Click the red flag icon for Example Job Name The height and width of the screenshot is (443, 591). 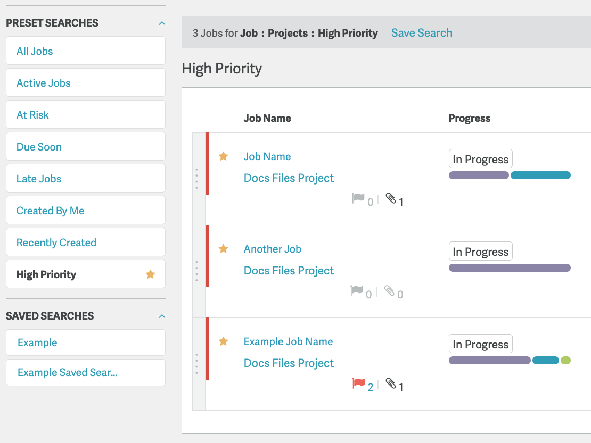click(x=358, y=383)
